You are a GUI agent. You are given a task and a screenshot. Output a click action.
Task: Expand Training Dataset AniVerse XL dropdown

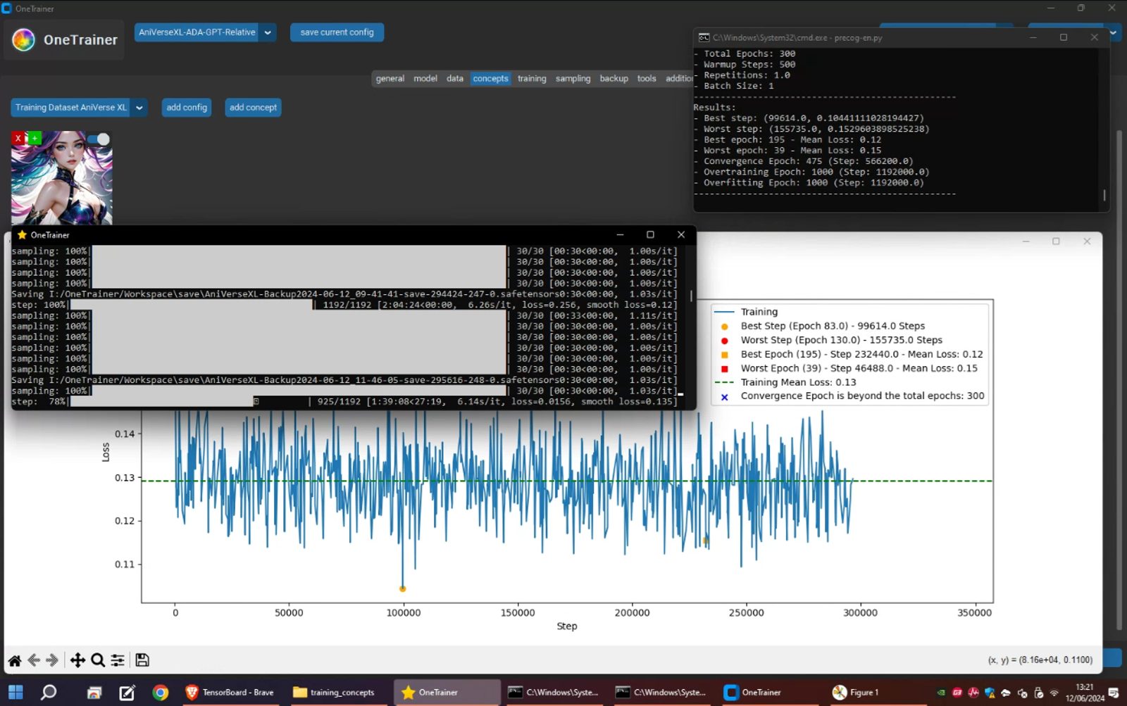(x=139, y=108)
